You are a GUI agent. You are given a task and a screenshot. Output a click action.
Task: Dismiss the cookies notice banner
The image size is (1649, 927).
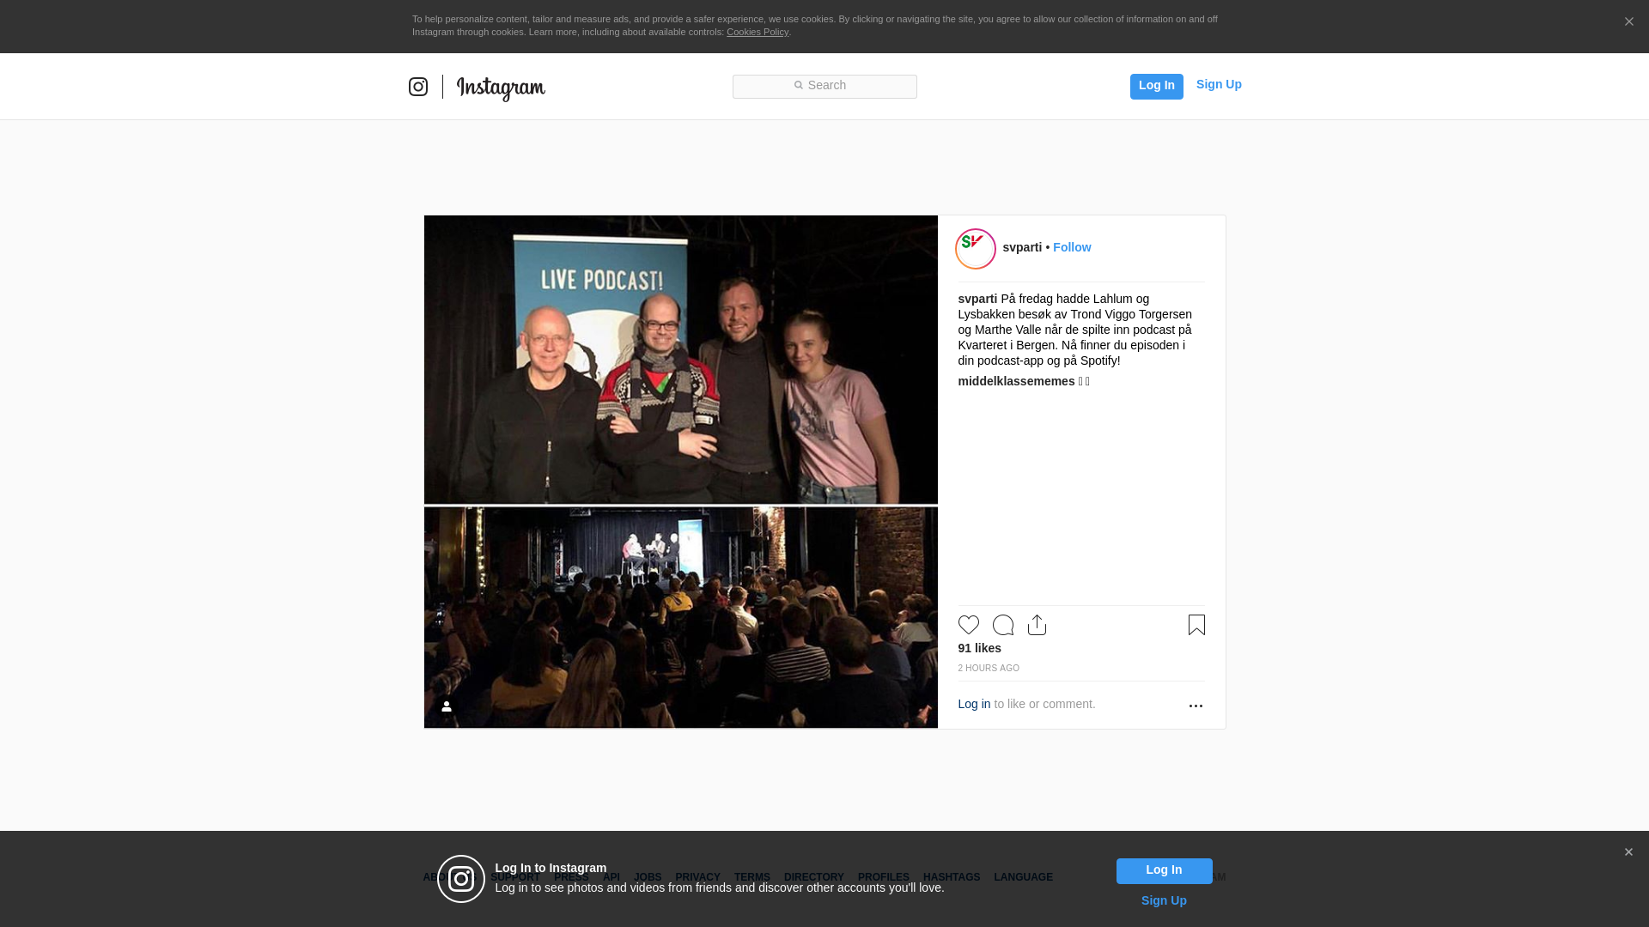1628,21
